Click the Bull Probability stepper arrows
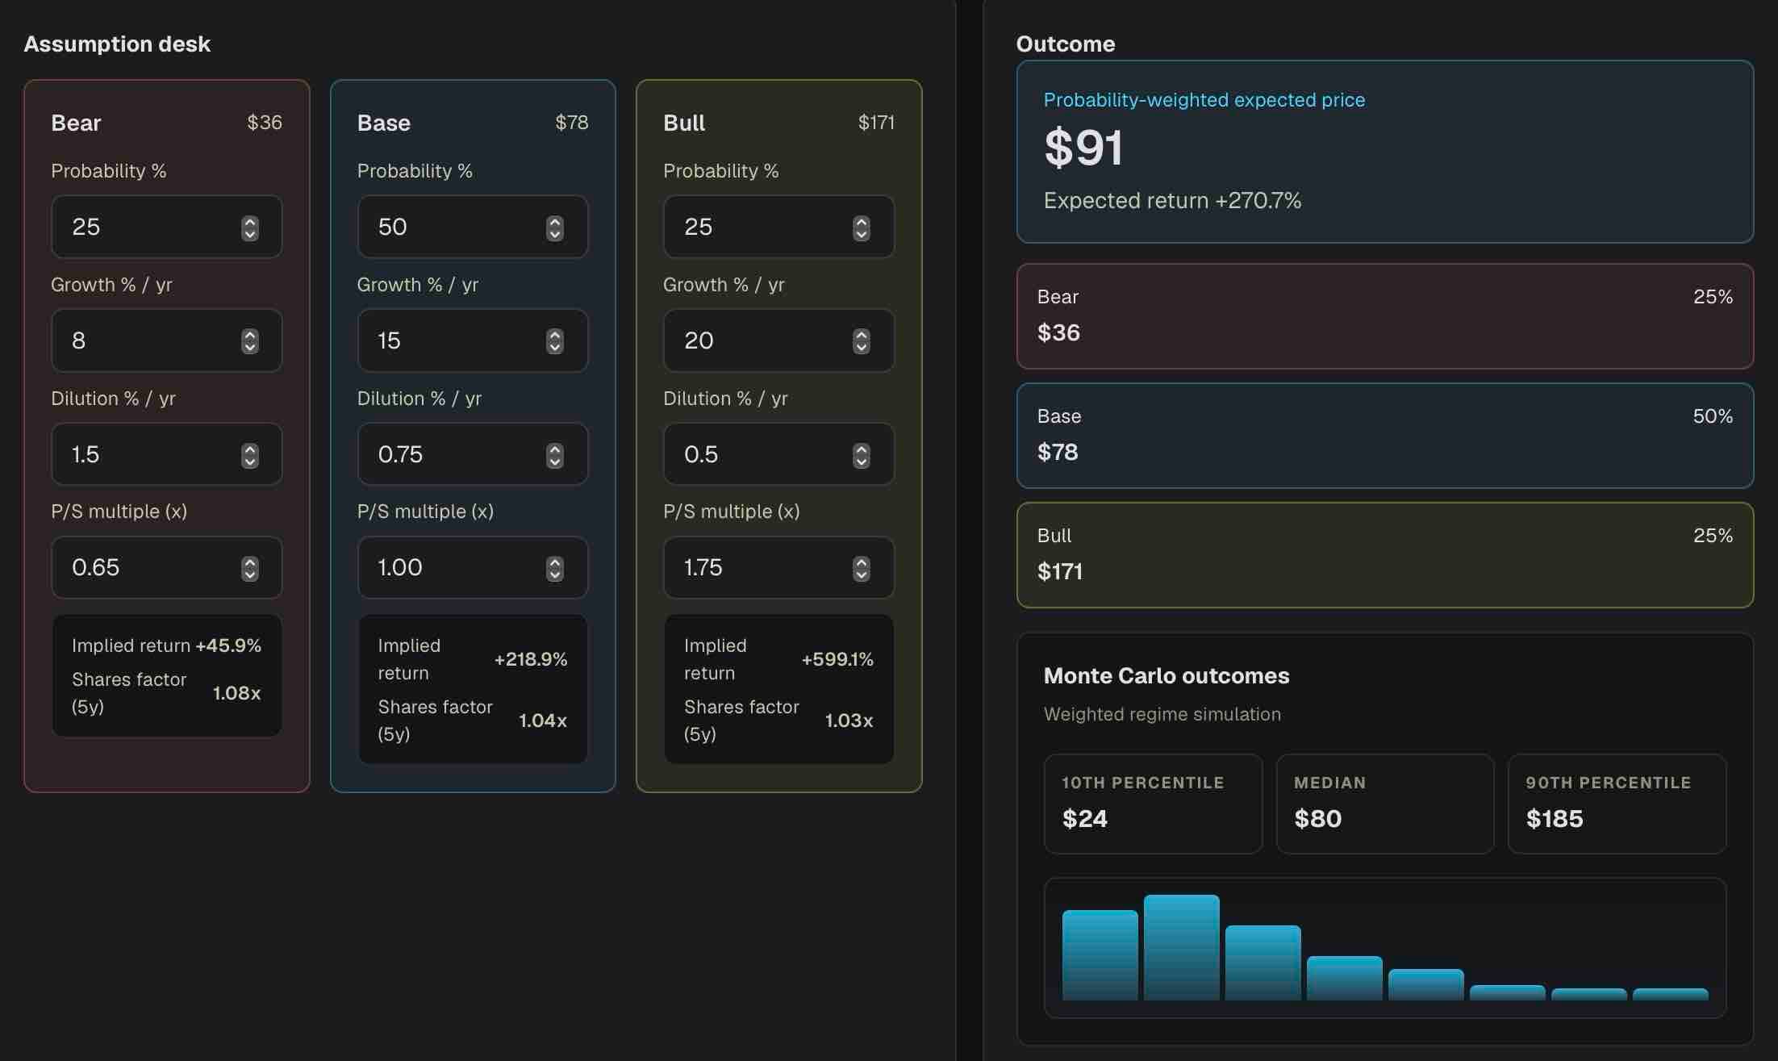The height and width of the screenshot is (1061, 1778). tap(862, 228)
